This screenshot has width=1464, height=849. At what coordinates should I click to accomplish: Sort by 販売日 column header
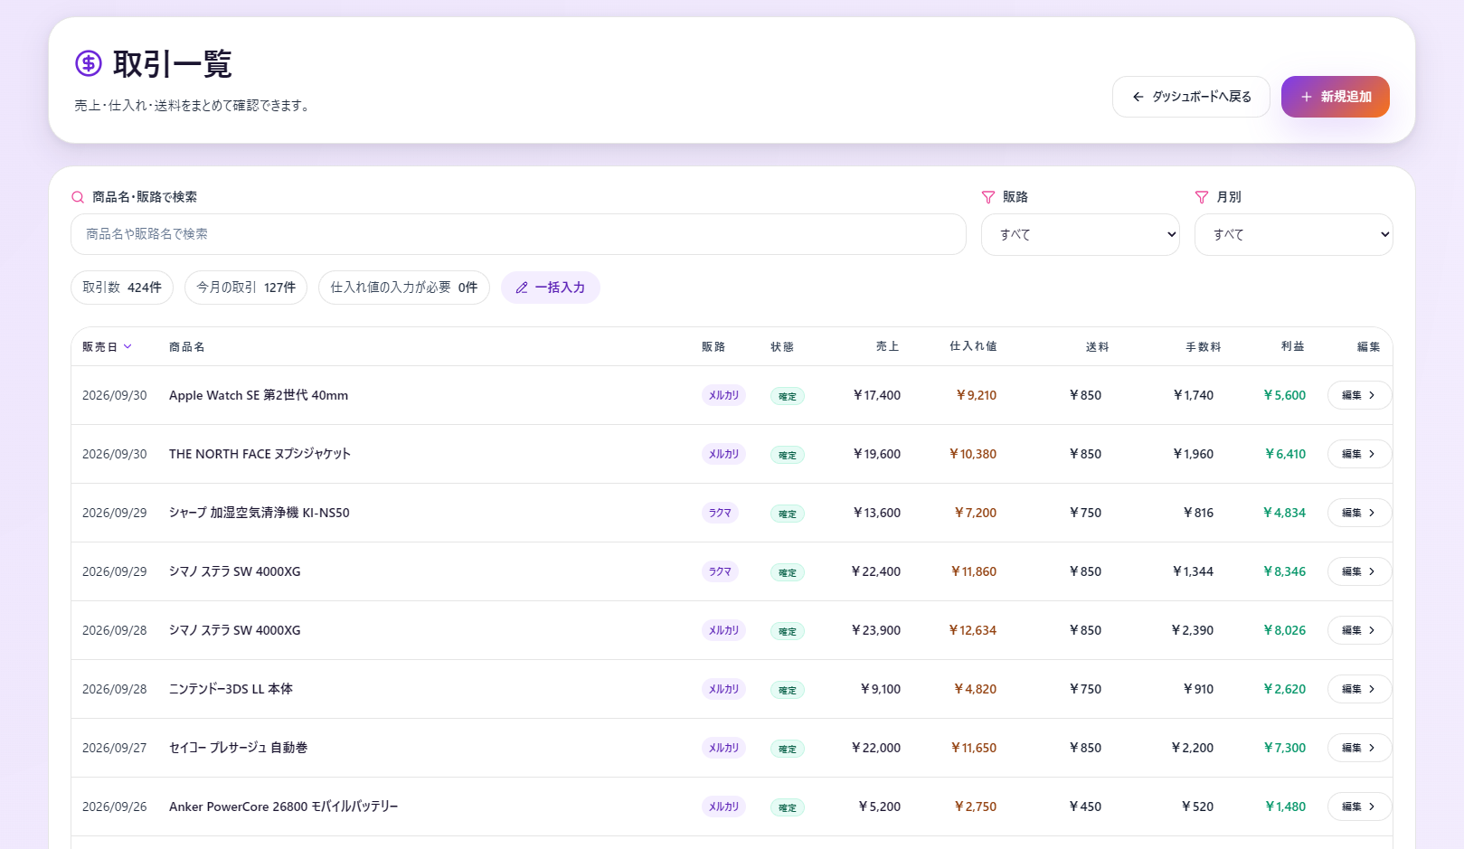point(107,346)
